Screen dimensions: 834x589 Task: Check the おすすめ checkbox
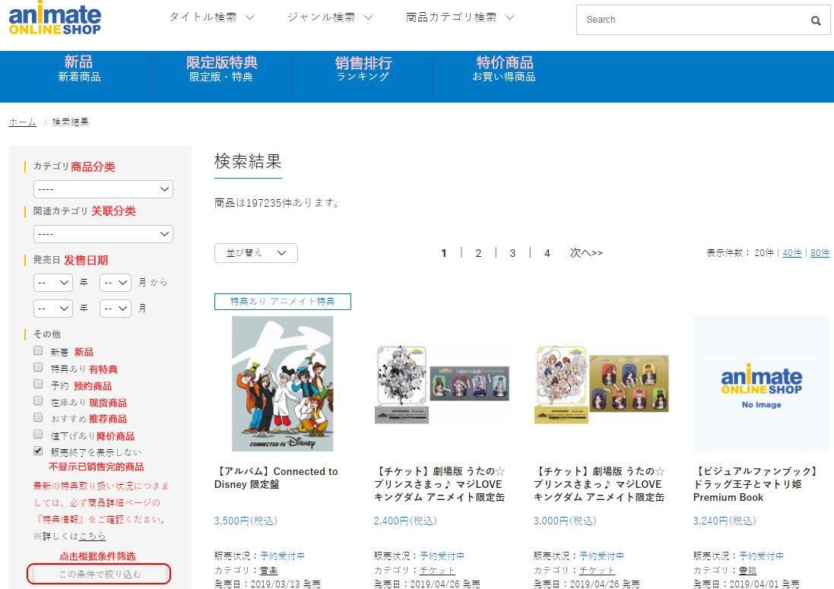(38, 417)
